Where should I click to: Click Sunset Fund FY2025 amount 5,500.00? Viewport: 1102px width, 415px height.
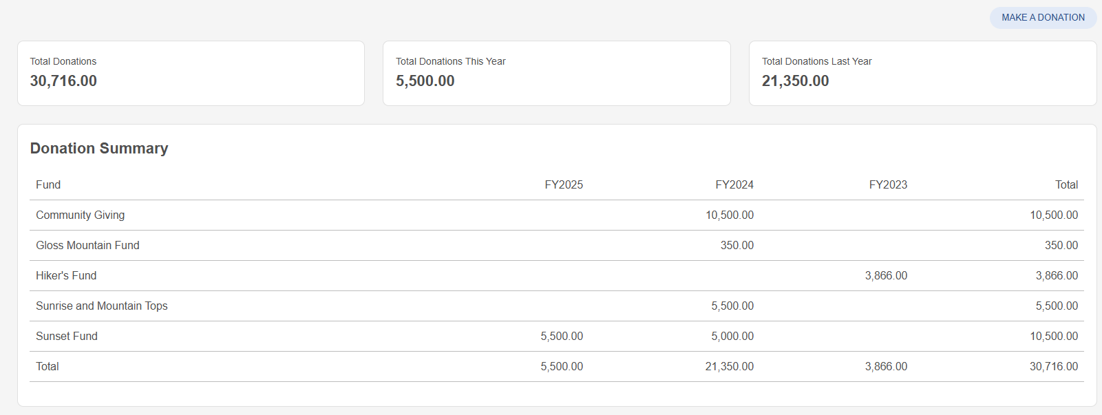pyautogui.click(x=562, y=337)
